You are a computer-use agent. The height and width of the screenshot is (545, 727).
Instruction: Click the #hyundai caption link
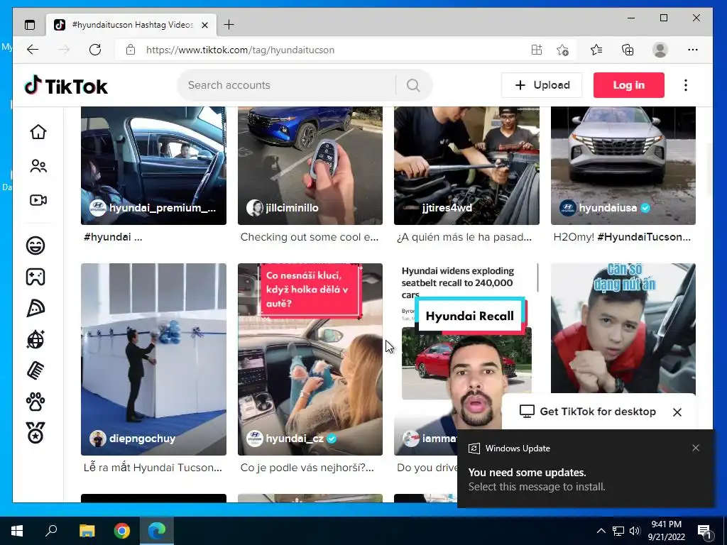[x=107, y=237]
